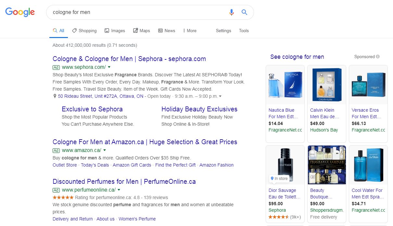Open About us link

(x=106, y=219)
